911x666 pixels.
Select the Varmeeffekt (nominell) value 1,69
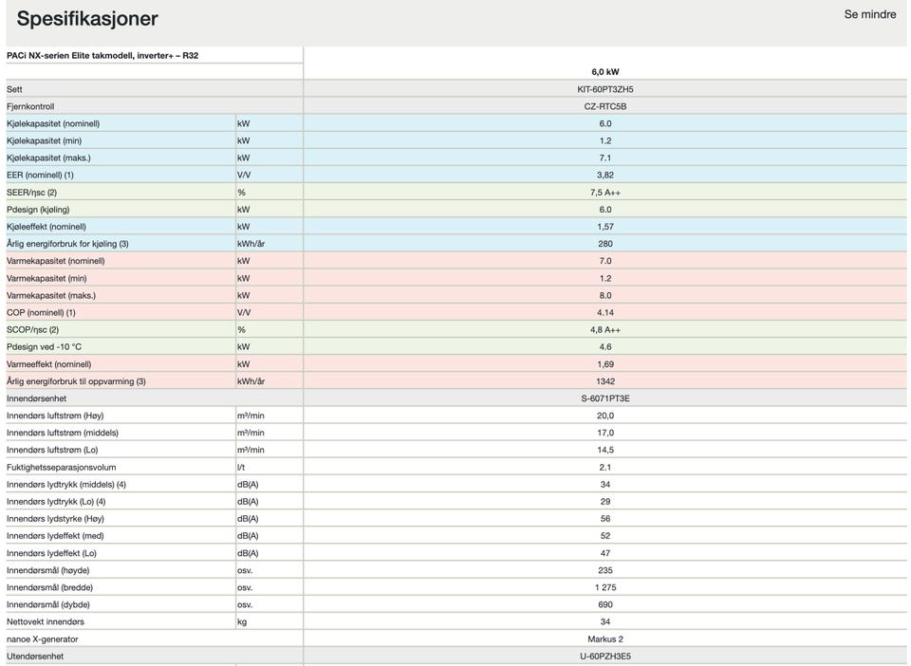pyautogui.click(x=604, y=364)
